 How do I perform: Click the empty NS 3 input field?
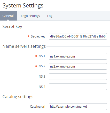(78, 77)
